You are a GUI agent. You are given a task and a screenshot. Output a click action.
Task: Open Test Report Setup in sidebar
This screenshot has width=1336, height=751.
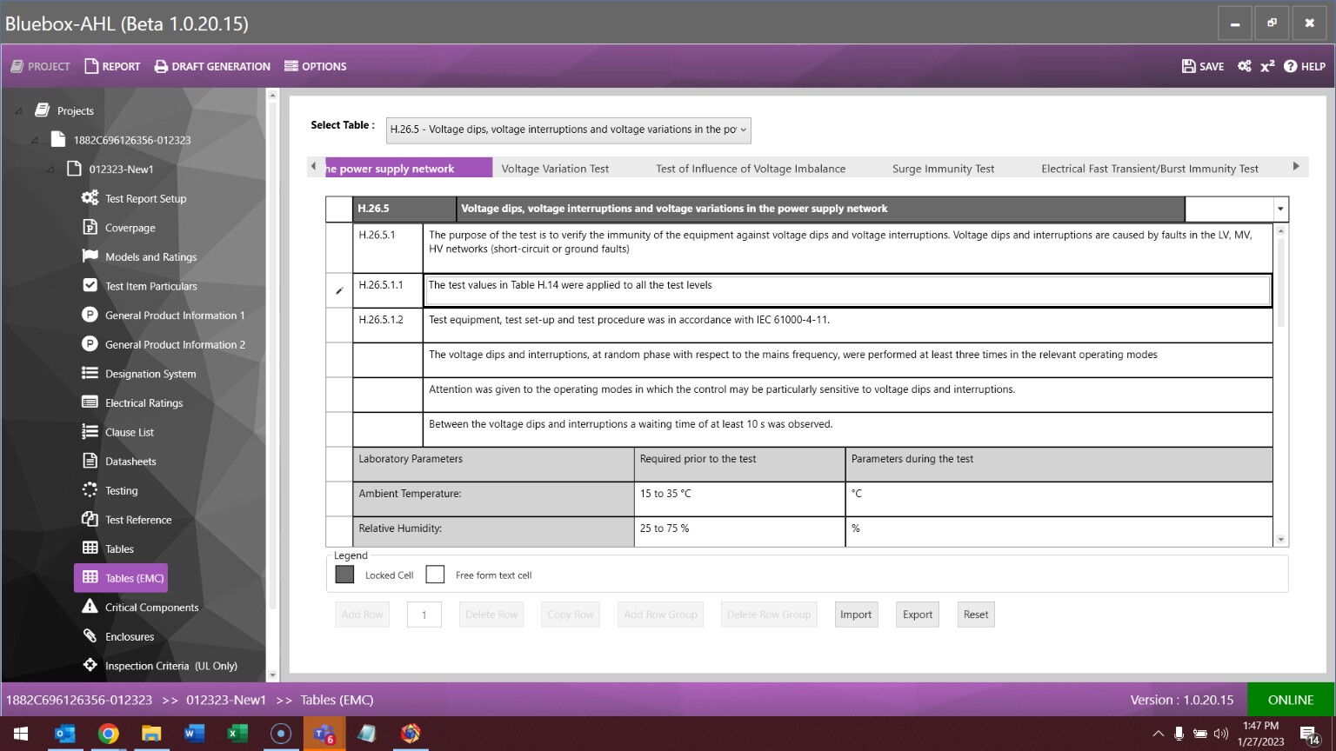tap(145, 198)
